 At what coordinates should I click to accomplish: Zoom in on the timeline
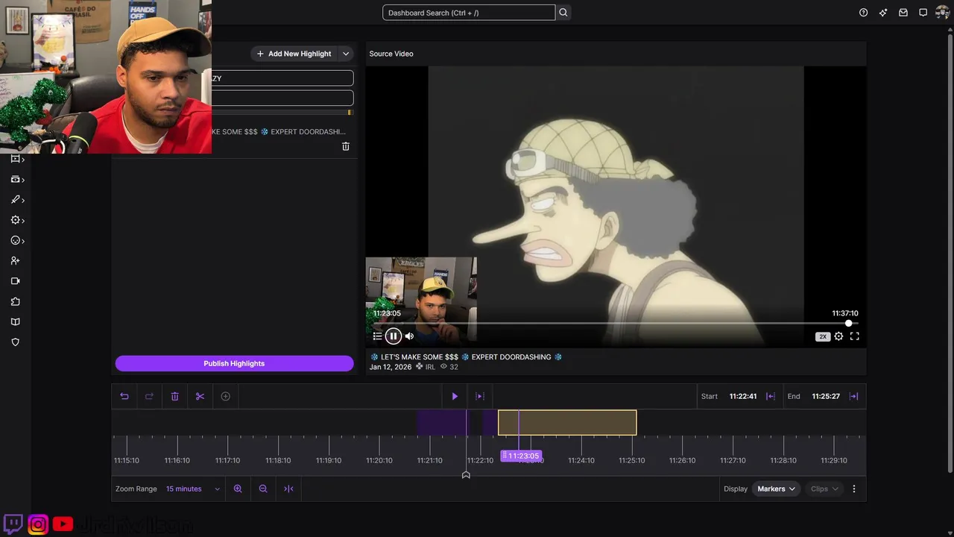point(238,489)
